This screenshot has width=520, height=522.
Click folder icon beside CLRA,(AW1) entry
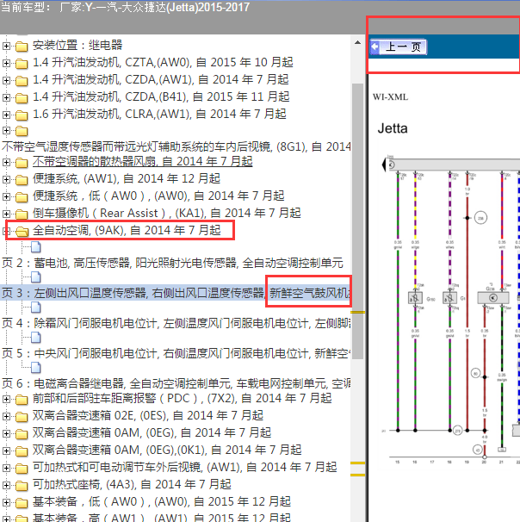point(22,115)
